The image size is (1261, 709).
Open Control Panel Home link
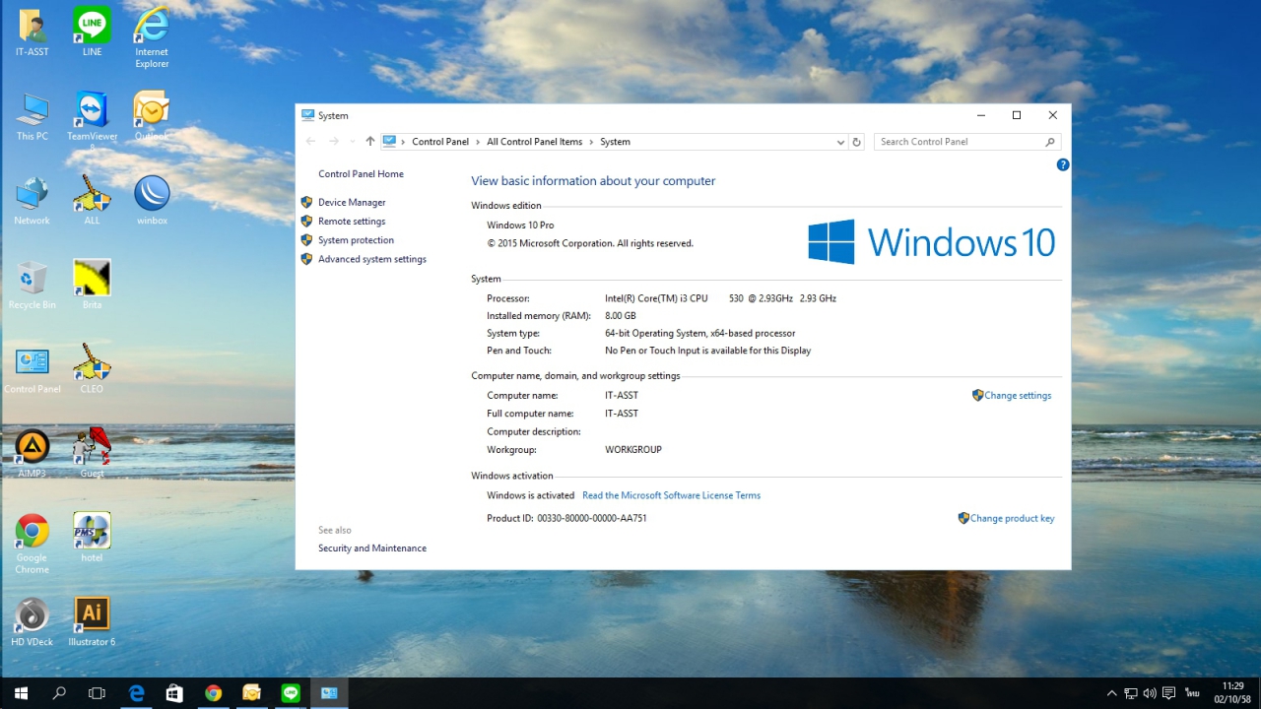pyautogui.click(x=361, y=174)
